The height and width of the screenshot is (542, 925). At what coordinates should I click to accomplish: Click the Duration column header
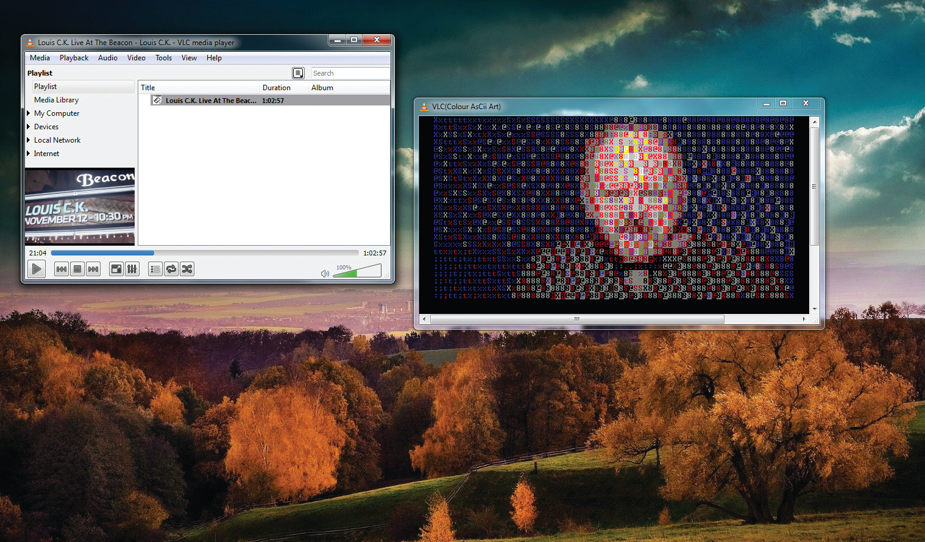coord(277,88)
